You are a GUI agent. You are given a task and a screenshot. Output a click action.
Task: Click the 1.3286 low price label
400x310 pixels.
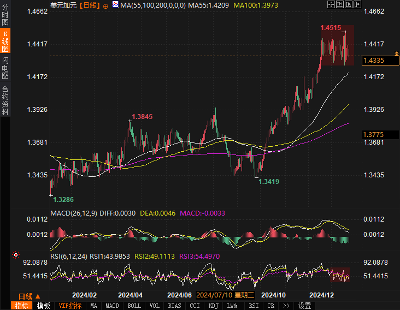click(x=63, y=200)
